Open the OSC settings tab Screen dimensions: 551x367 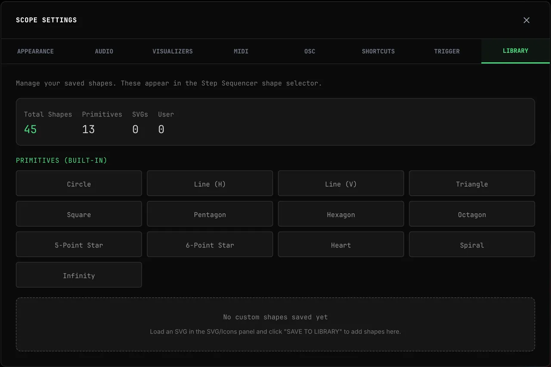[x=310, y=51]
